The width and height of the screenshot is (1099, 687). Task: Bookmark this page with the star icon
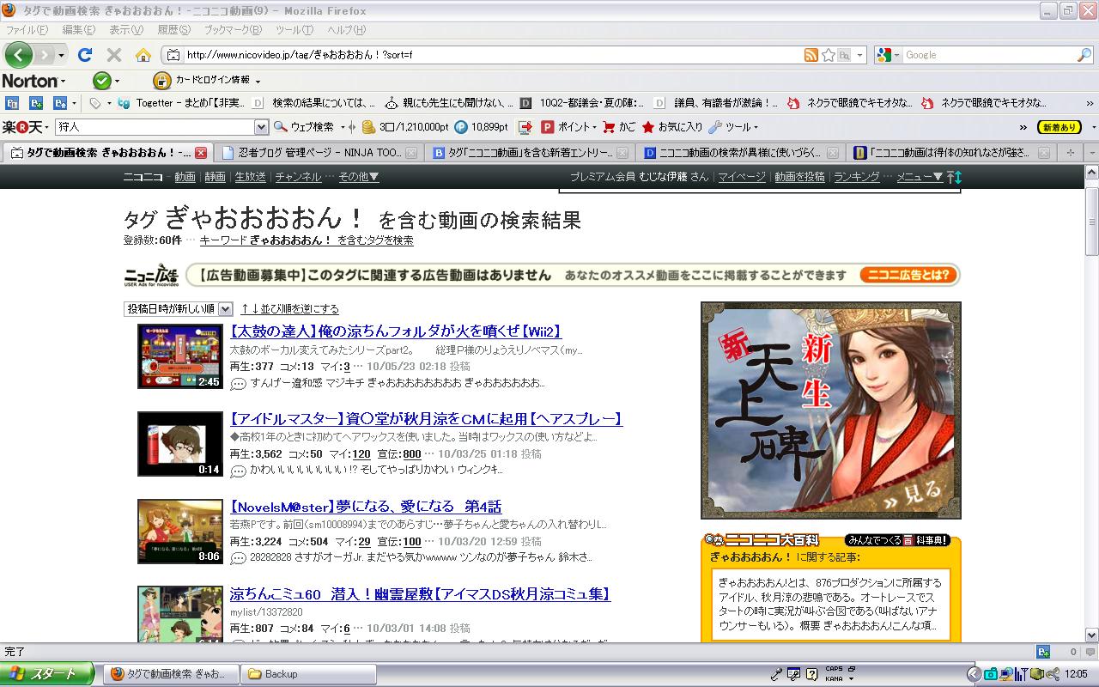[x=828, y=55]
